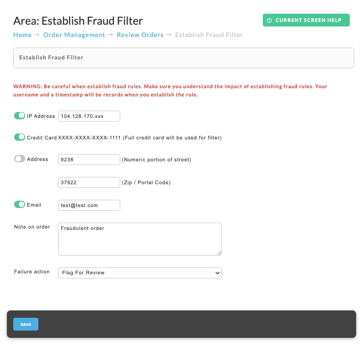Click the Current Screen Help button
This screenshot has height=347, width=363.
pos(306,20)
